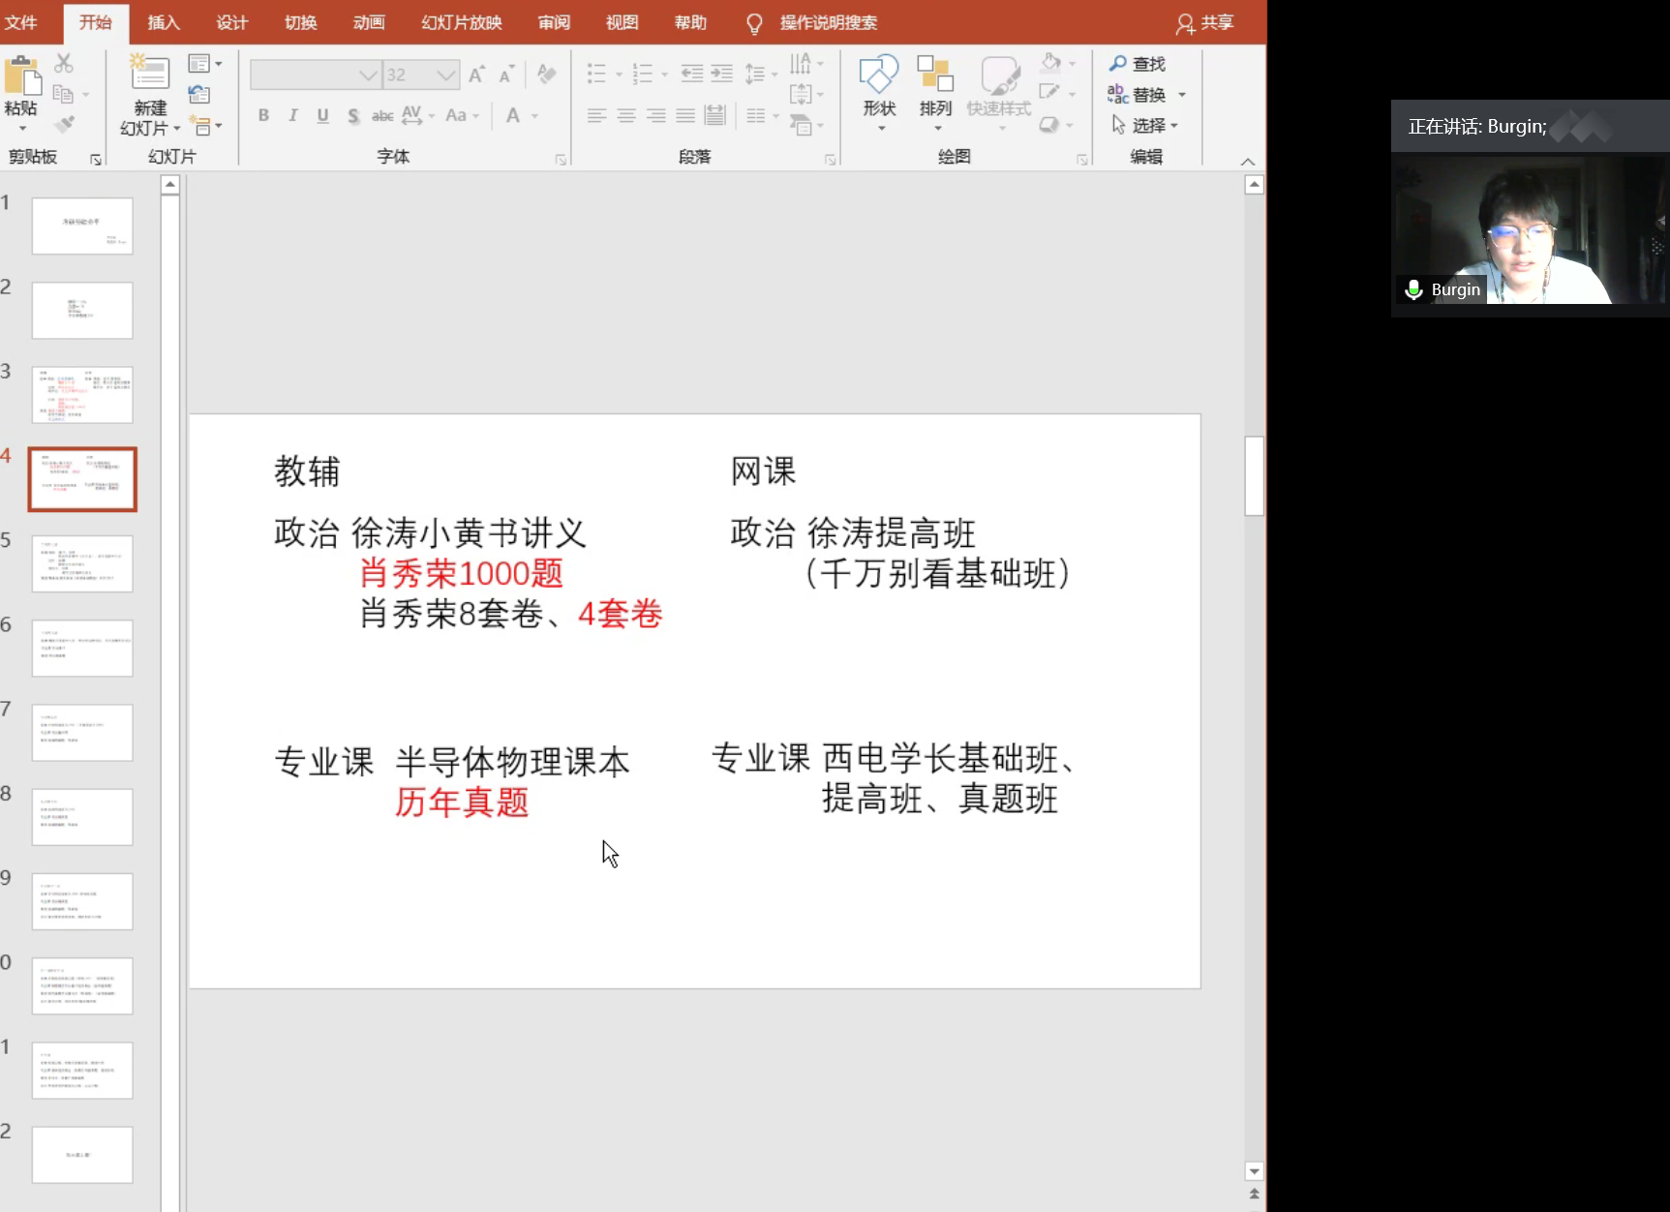The width and height of the screenshot is (1670, 1212).
Task: Toggle Align Right paragraph alignment
Action: [656, 116]
